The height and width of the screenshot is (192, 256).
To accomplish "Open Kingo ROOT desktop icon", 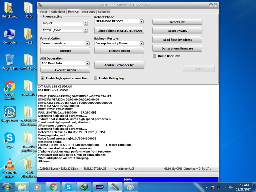I will (x=9, y=112).
